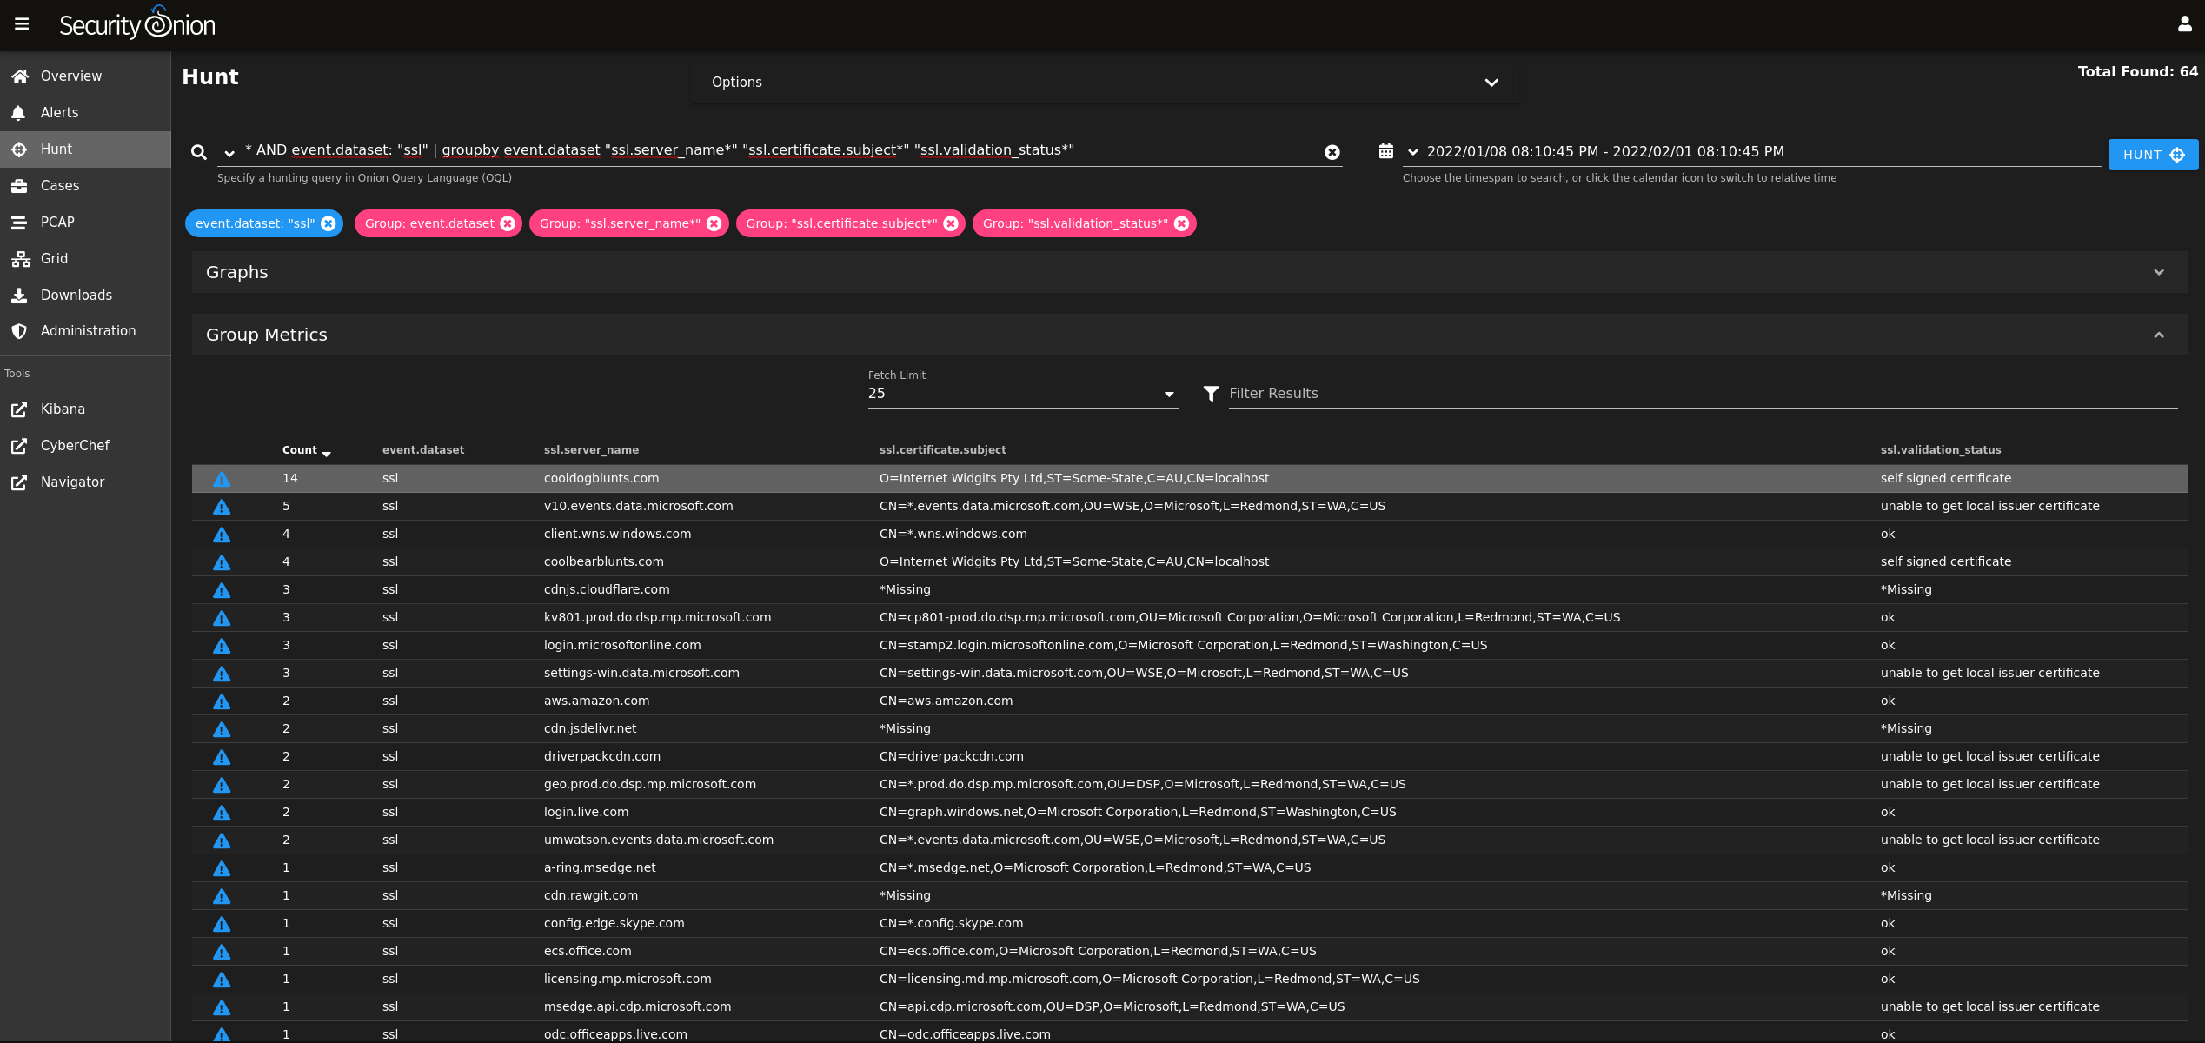Open the user account menu icon
The image size is (2205, 1043).
[2184, 24]
